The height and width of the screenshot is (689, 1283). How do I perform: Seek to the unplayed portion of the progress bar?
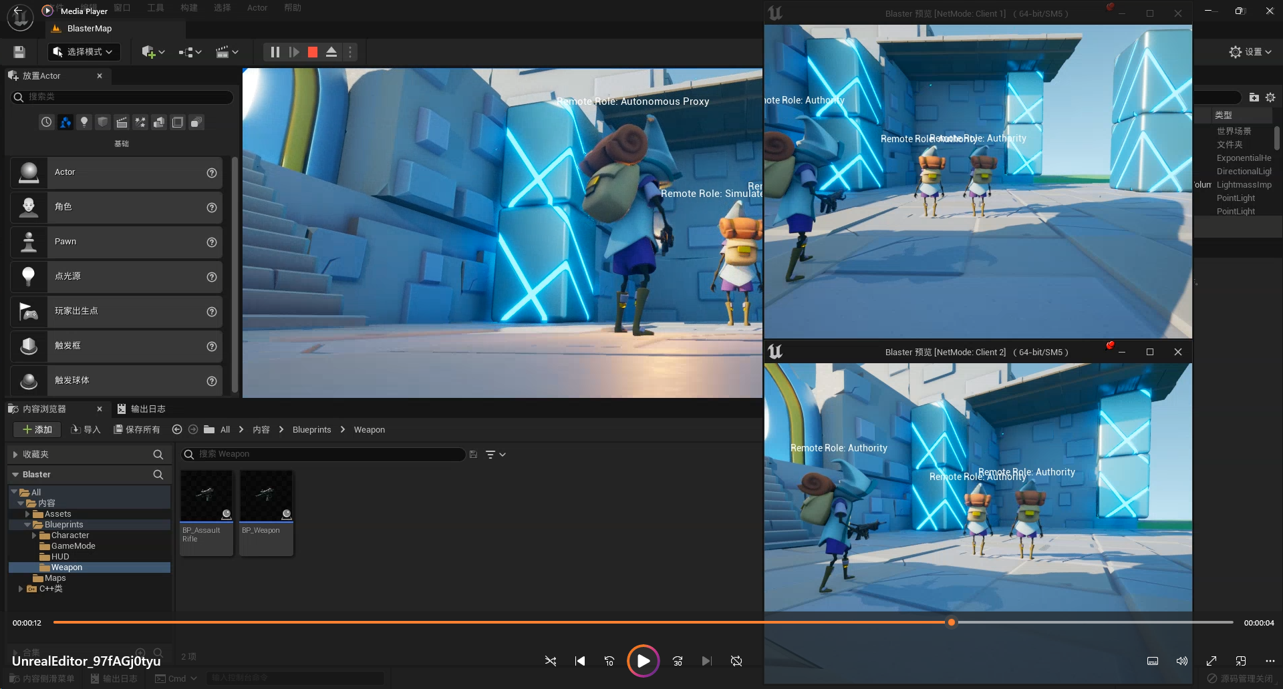click(1095, 622)
